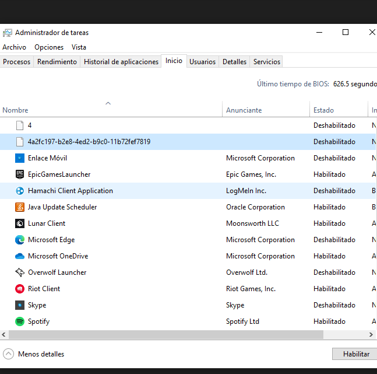Click the Lunar Client icon

tap(20, 223)
